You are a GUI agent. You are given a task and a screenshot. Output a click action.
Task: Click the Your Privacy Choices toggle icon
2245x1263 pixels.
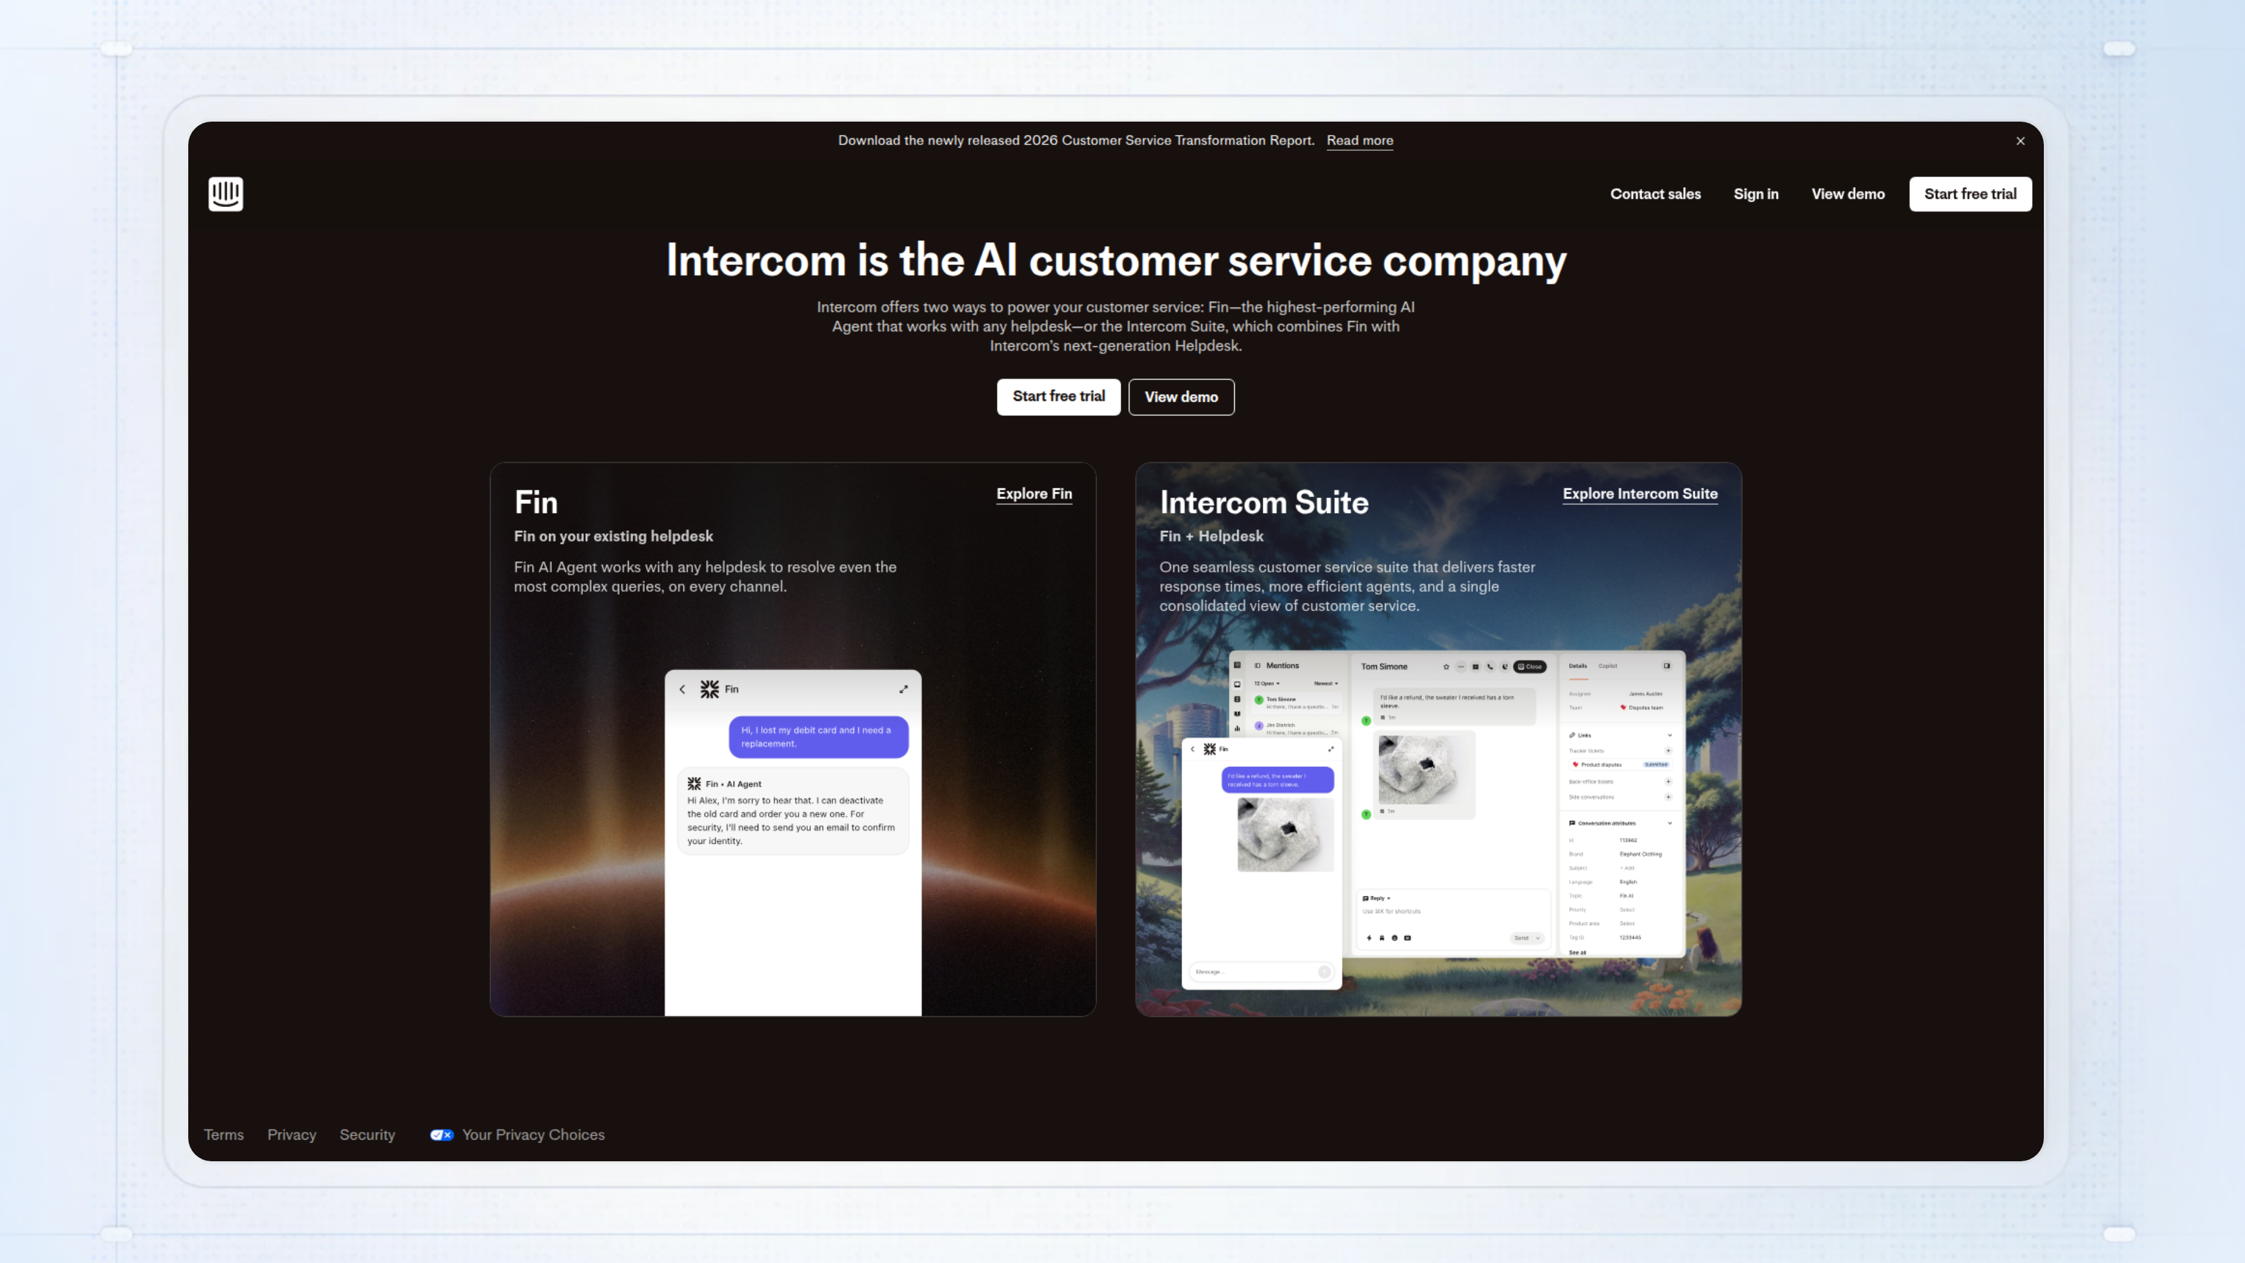click(x=442, y=1135)
